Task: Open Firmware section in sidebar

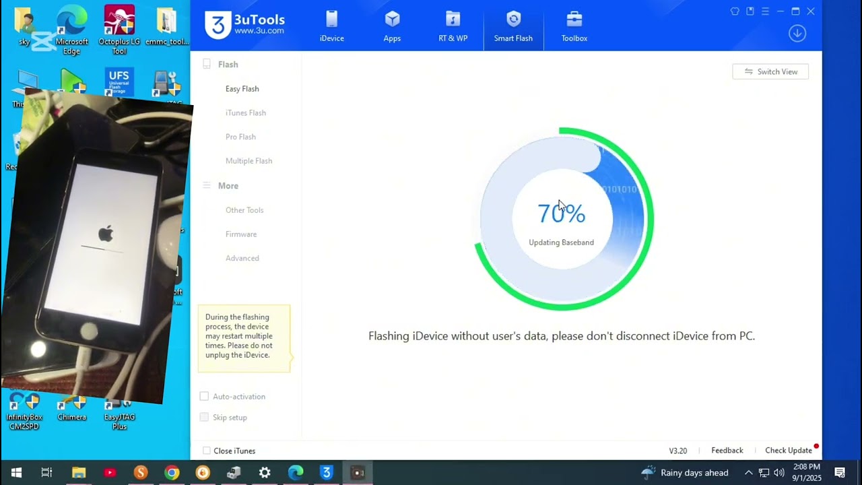Action: pyautogui.click(x=241, y=234)
